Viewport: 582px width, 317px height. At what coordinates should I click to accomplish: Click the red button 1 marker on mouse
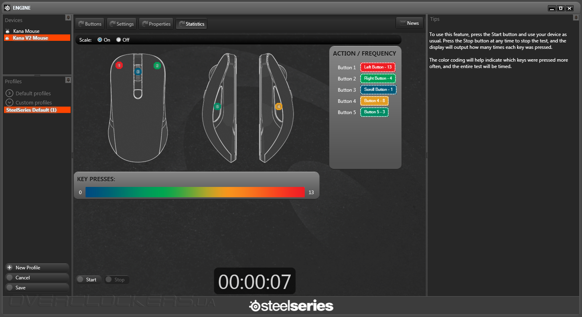click(119, 65)
